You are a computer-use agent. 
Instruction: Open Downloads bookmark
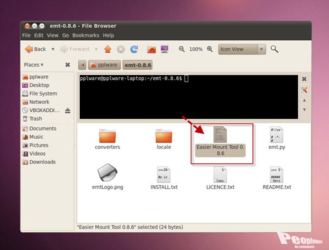43,162
